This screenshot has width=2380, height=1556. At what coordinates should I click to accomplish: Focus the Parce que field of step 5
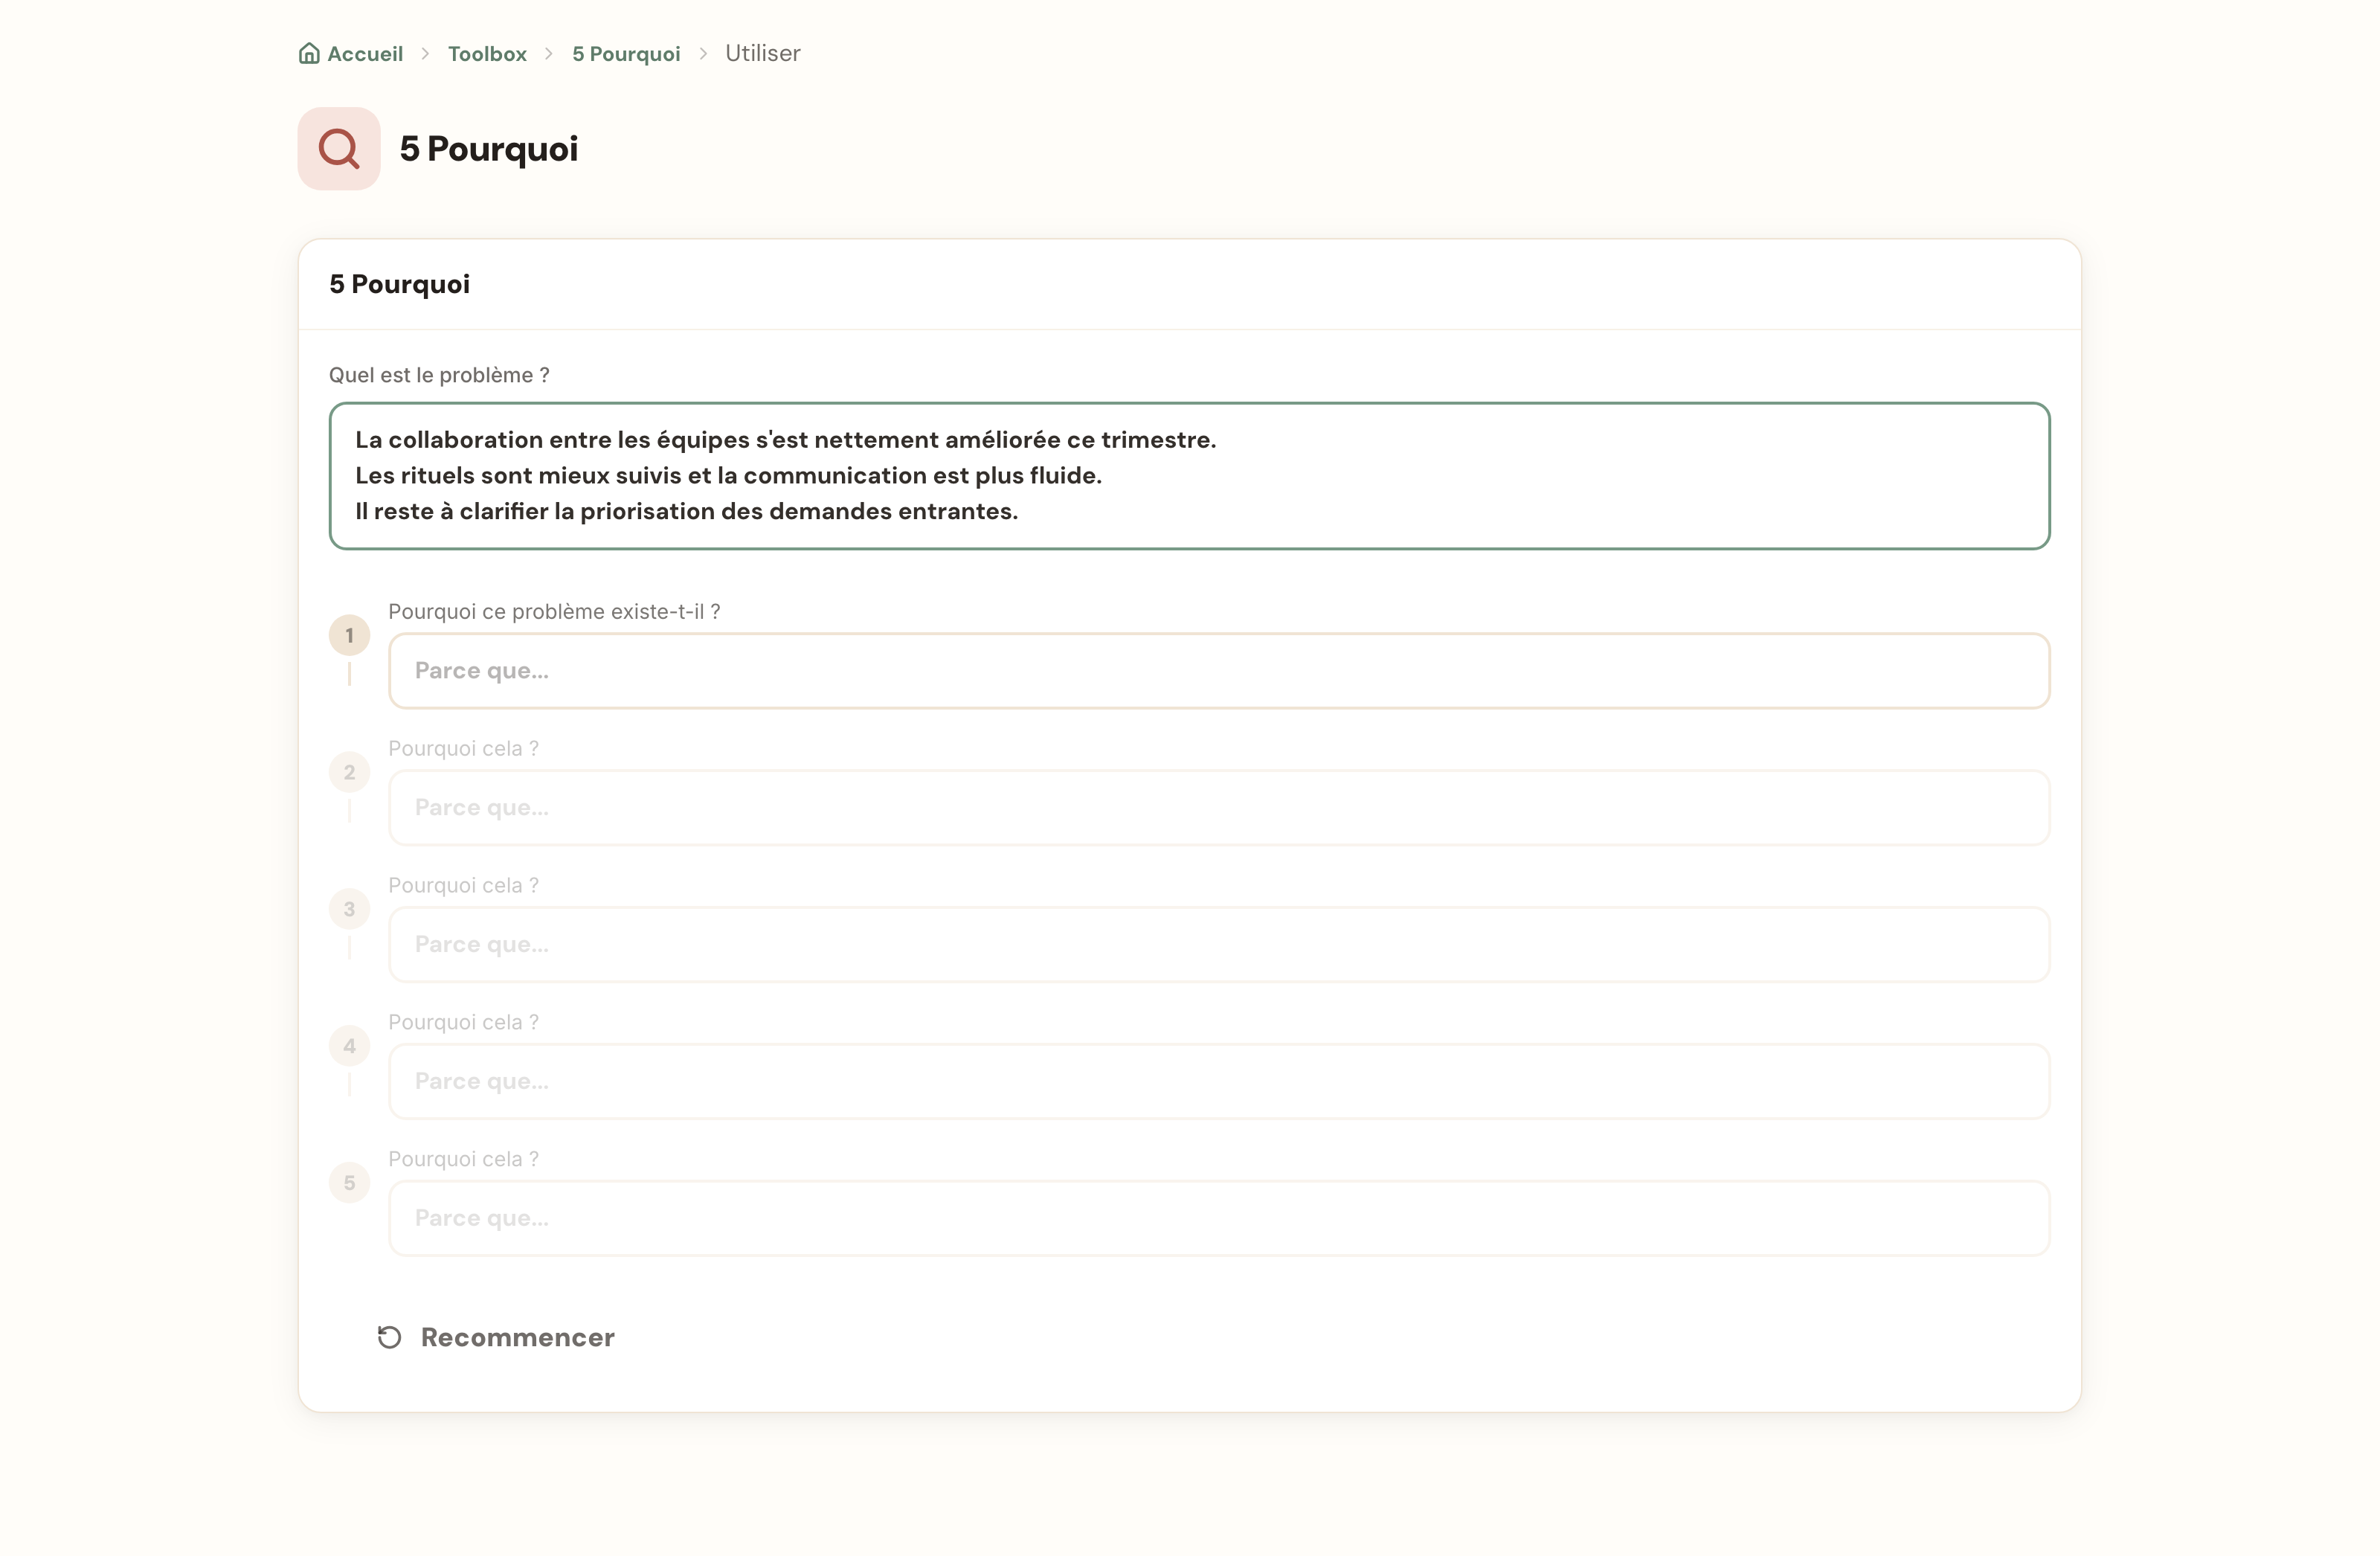[x=1219, y=1219]
